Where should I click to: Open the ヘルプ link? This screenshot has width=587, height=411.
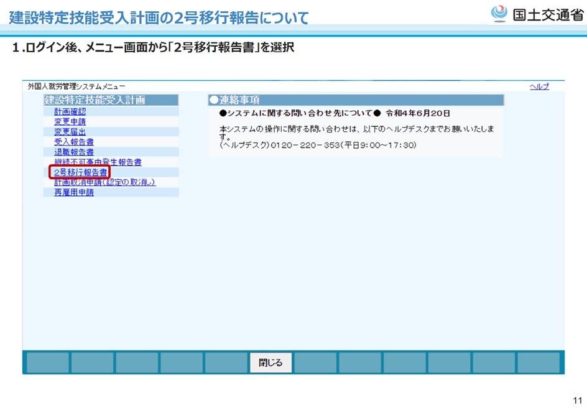tap(539, 86)
